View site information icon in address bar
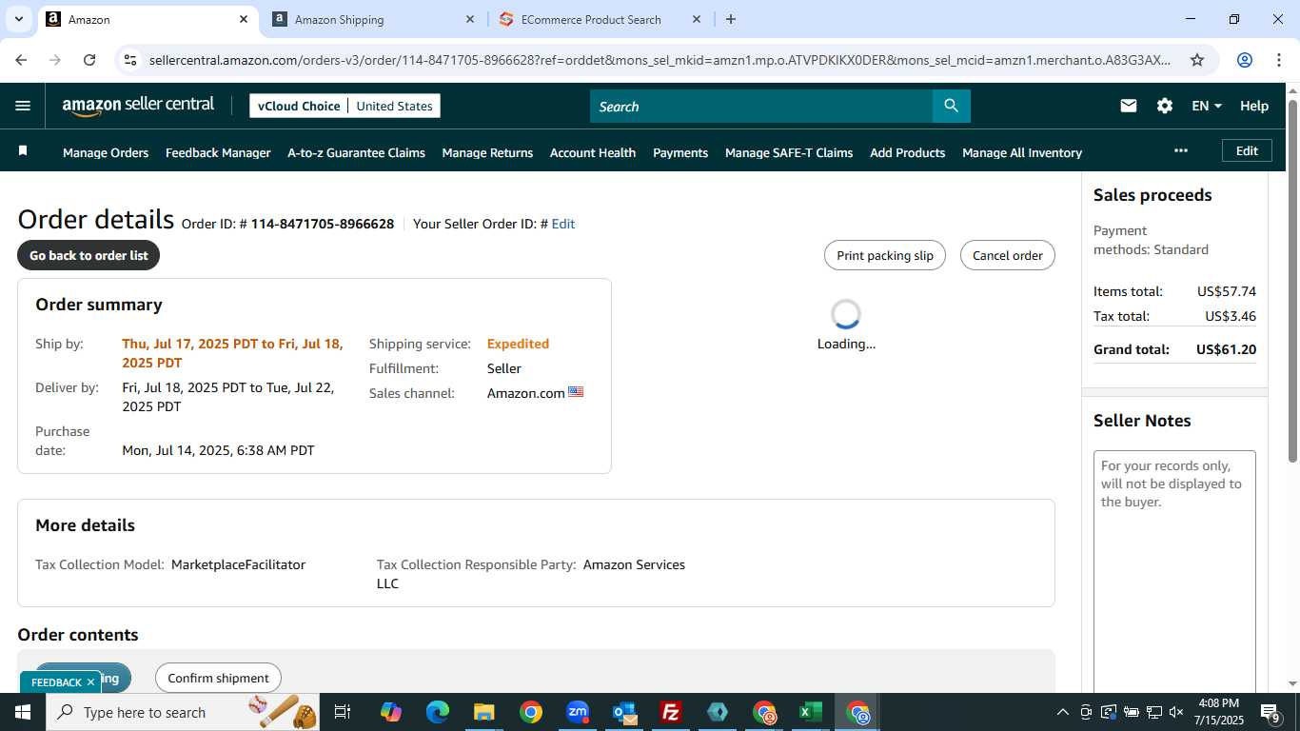 click(x=130, y=60)
